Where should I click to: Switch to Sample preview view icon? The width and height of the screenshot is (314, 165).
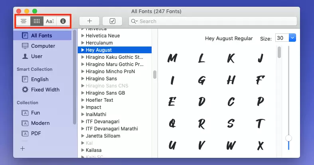pyautogui.click(x=24, y=21)
